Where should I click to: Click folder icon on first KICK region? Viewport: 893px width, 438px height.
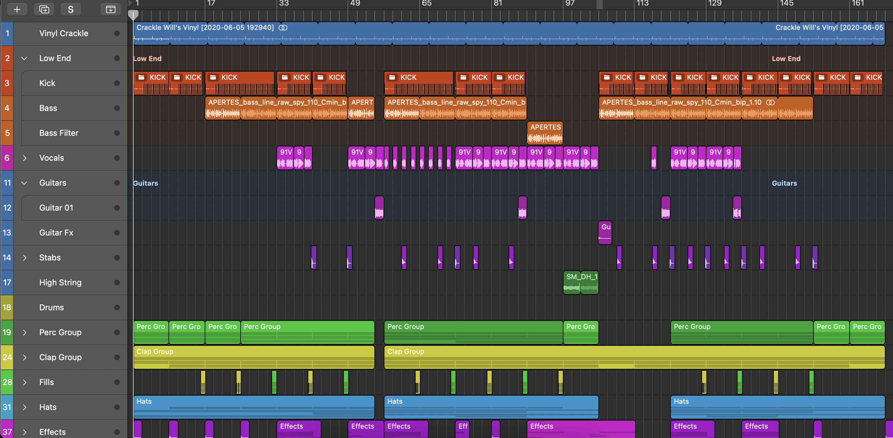[x=141, y=77]
